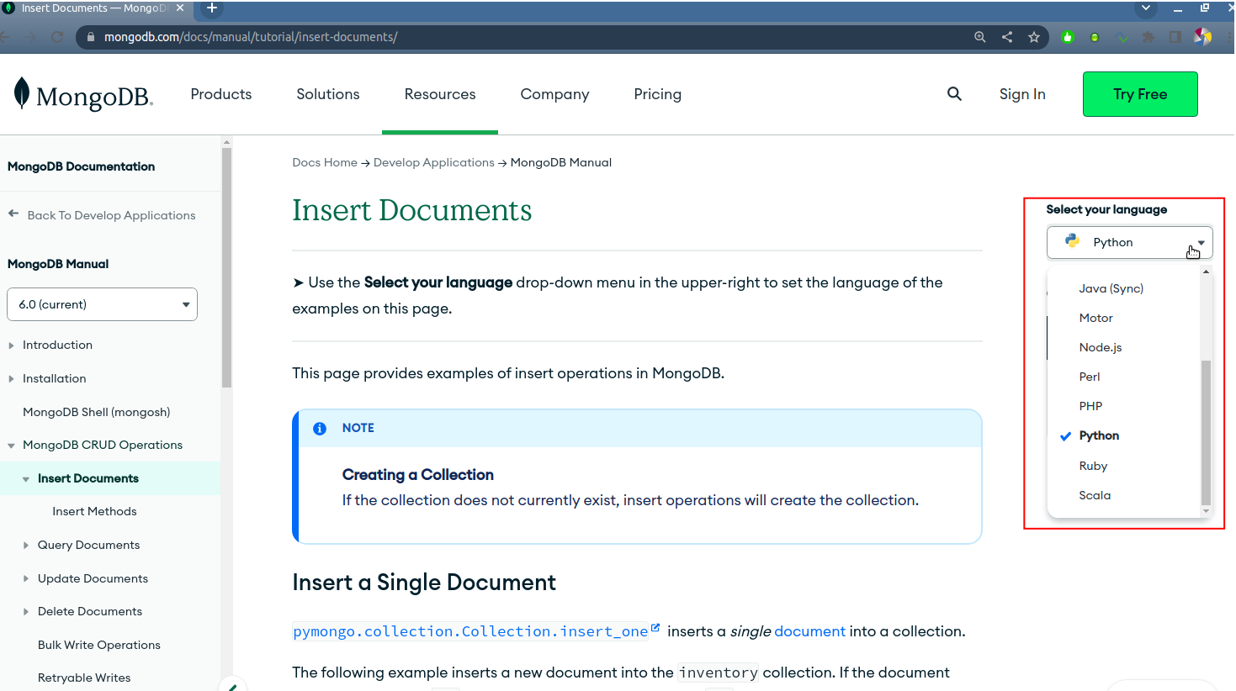Choose Node.js from the language list

click(1101, 347)
